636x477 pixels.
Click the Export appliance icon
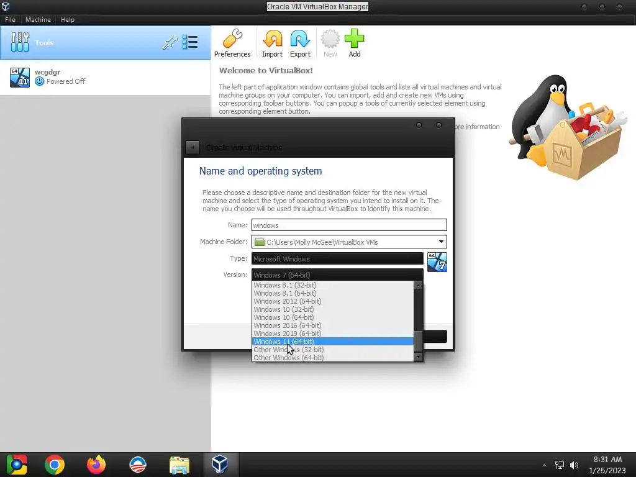(x=300, y=43)
